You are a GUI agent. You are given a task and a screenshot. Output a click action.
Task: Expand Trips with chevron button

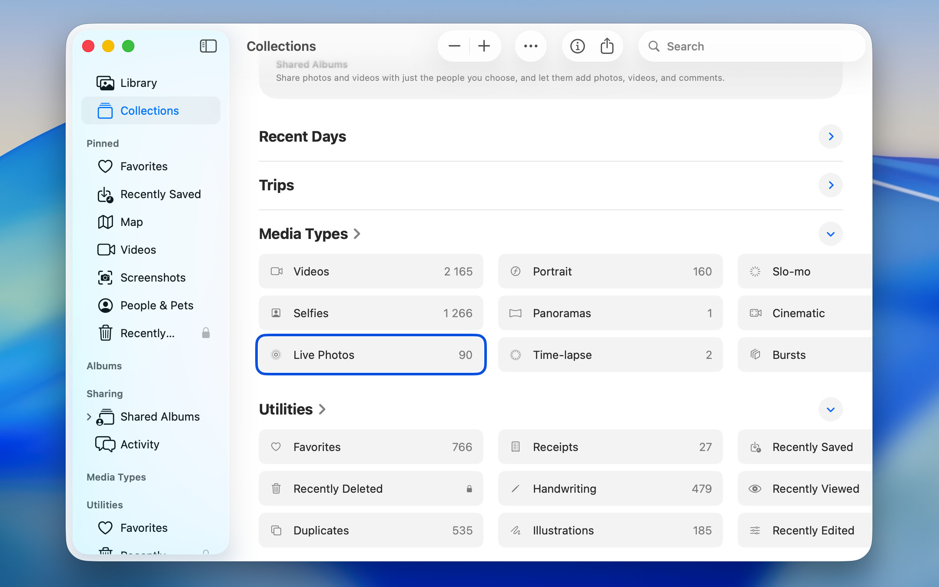click(830, 185)
